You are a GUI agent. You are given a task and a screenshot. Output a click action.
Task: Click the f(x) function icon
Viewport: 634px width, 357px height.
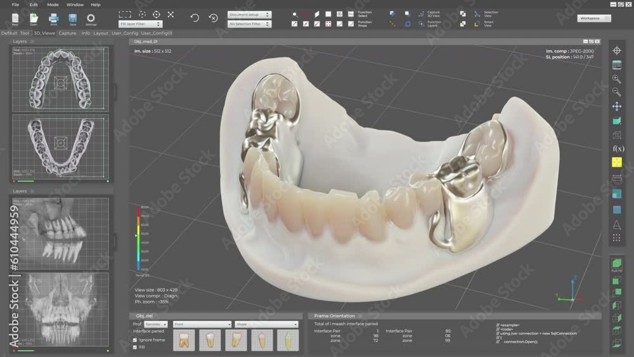coord(618,148)
